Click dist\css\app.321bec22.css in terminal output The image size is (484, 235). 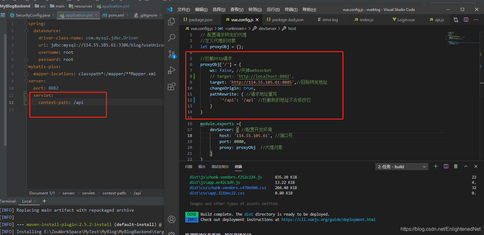click(x=217, y=193)
